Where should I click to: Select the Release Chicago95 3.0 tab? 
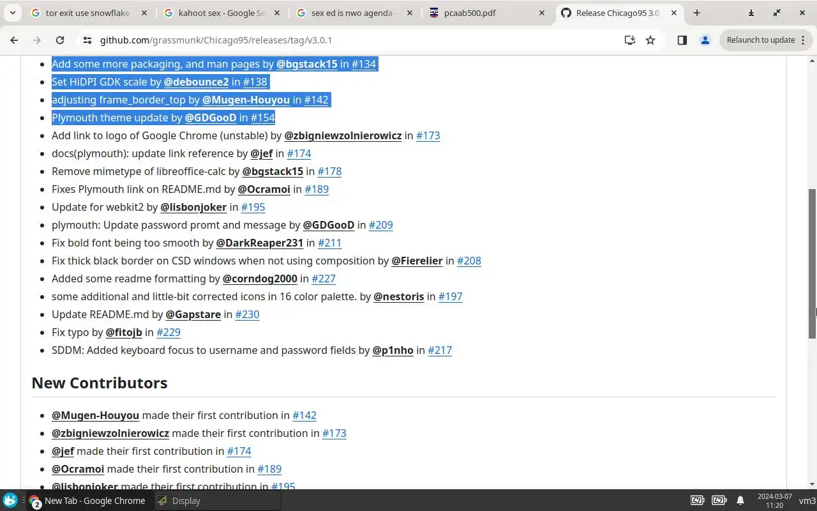[x=618, y=13]
